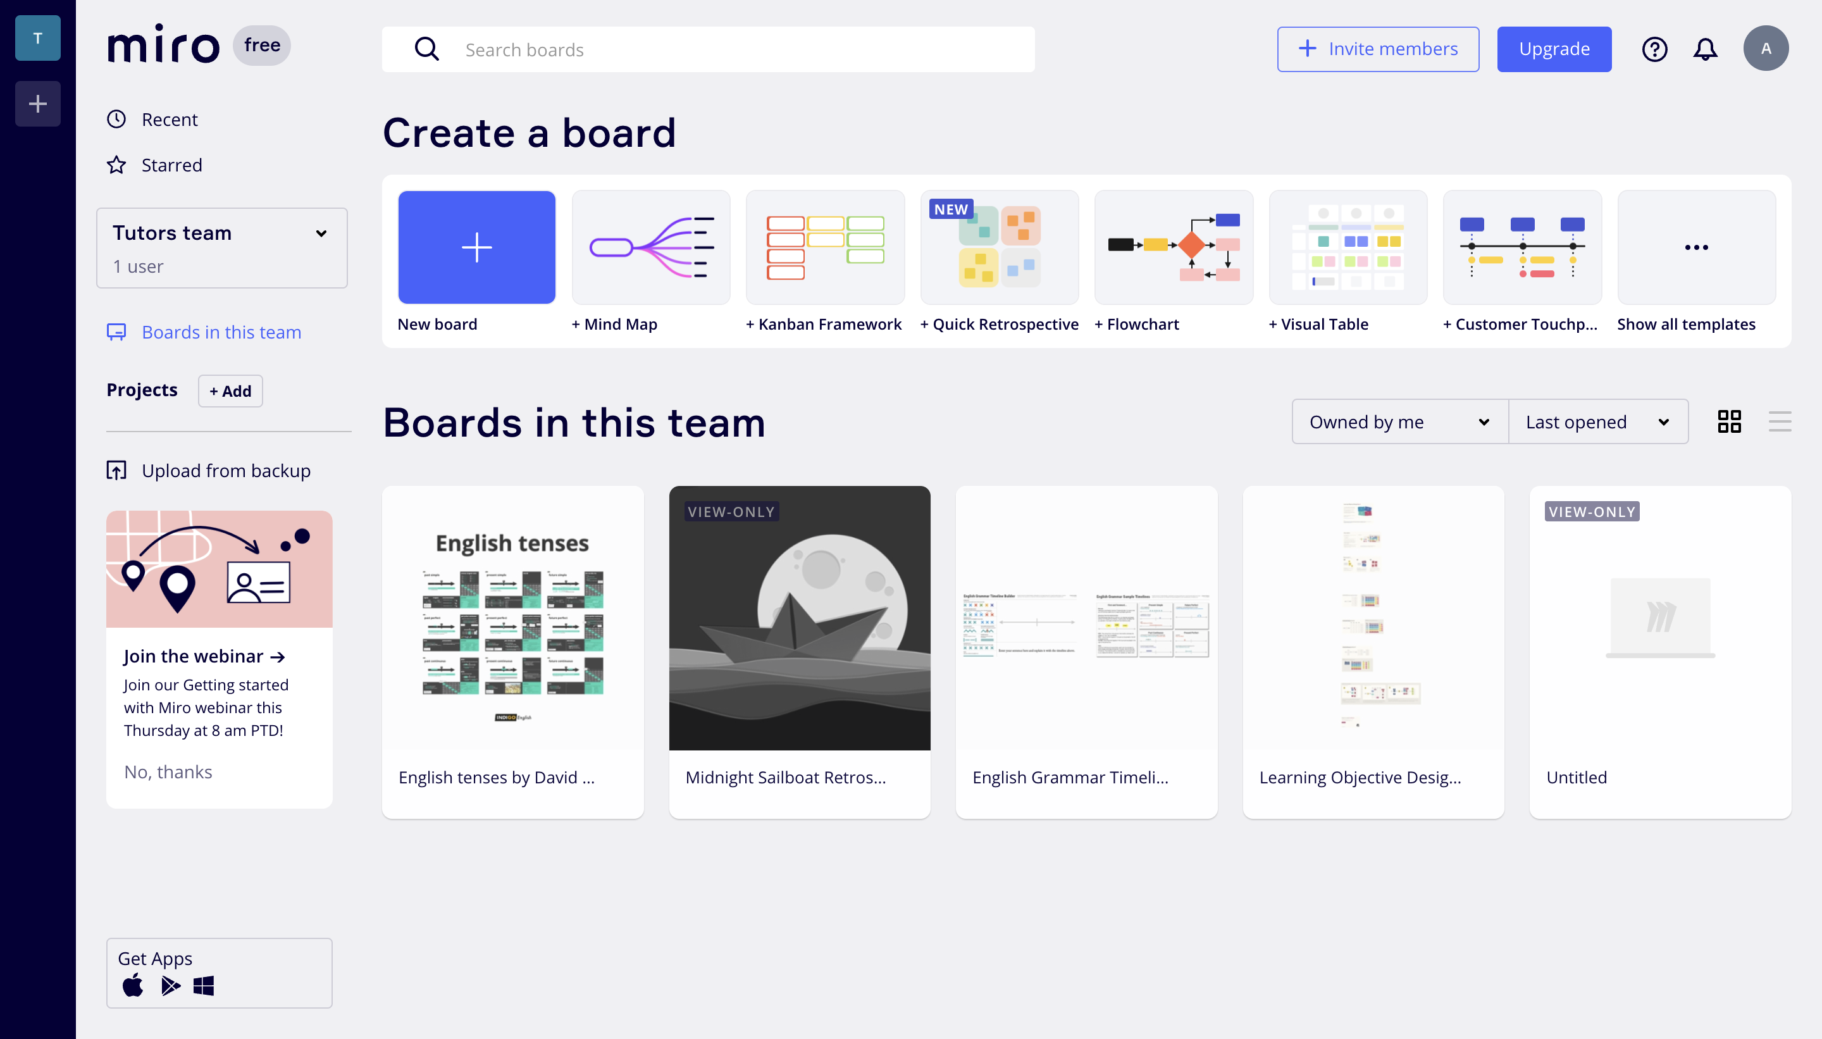1822x1039 pixels.
Task: Open the Show all templates ellipsis card
Action: pyautogui.click(x=1695, y=247)
